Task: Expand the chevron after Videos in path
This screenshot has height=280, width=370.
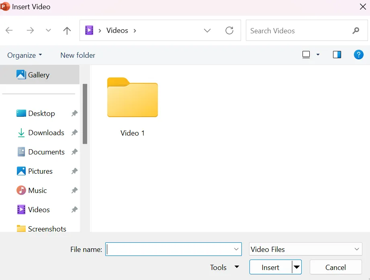Action: [x=135, y=30]
